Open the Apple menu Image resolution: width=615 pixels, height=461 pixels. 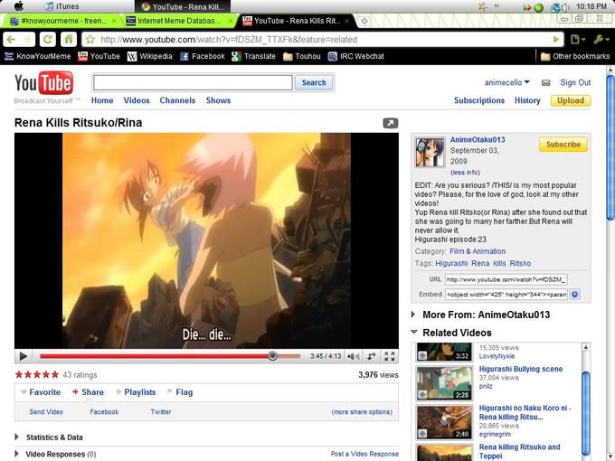[x=19, y=6]
